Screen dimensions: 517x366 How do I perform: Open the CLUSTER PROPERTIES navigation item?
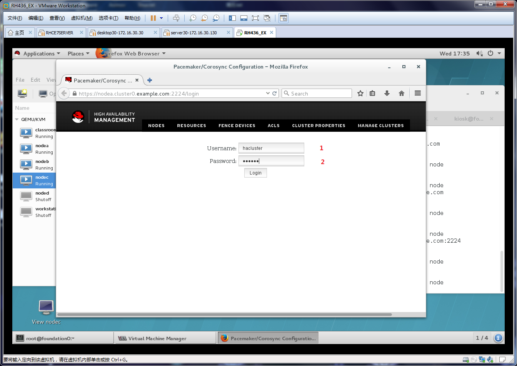point(319,126)
